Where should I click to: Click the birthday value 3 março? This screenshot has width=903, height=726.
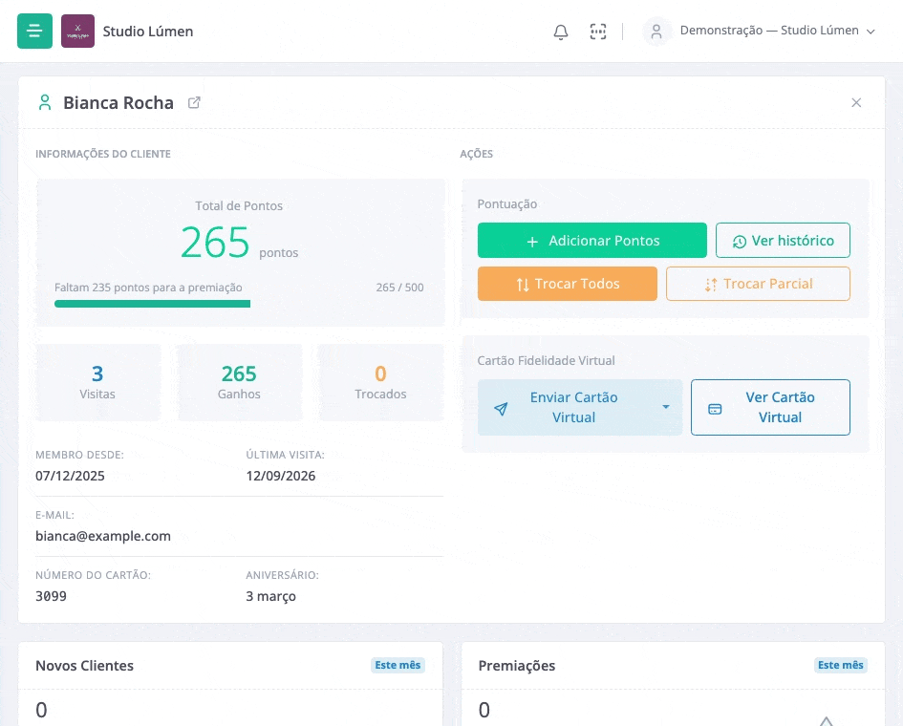pos(270,596)
